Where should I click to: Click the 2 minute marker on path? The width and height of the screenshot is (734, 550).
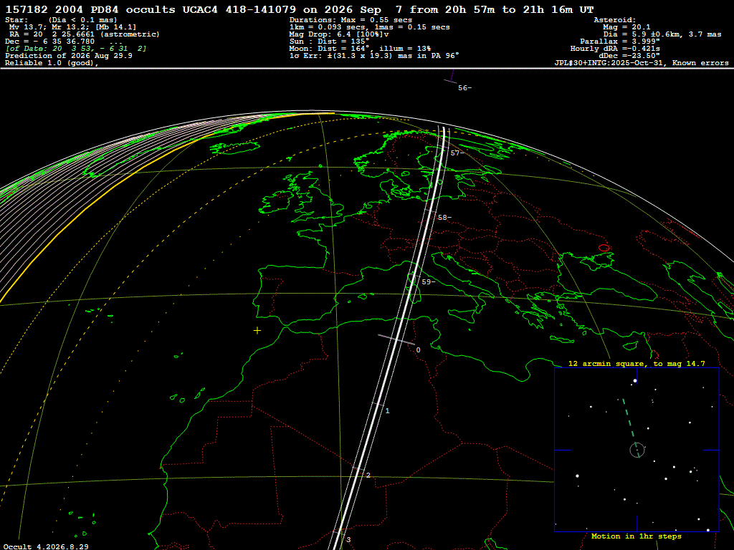click(368, 476)
